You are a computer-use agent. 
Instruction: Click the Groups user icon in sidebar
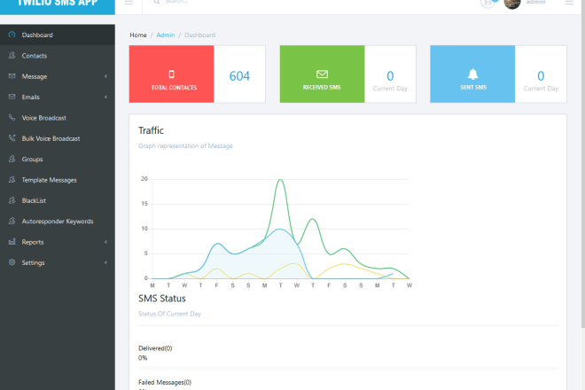[12, 159]
